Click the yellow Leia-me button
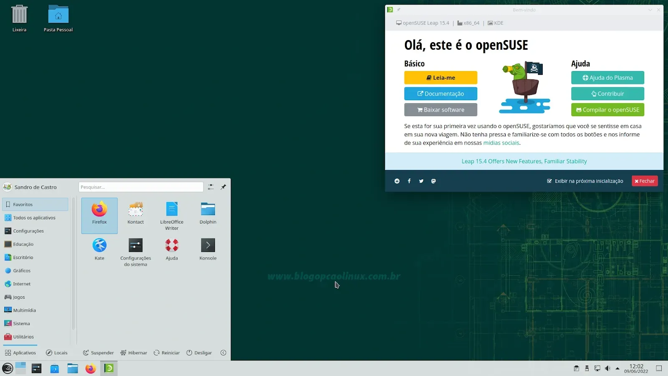This screenshot has width=668, height=376. pos(440,78)
